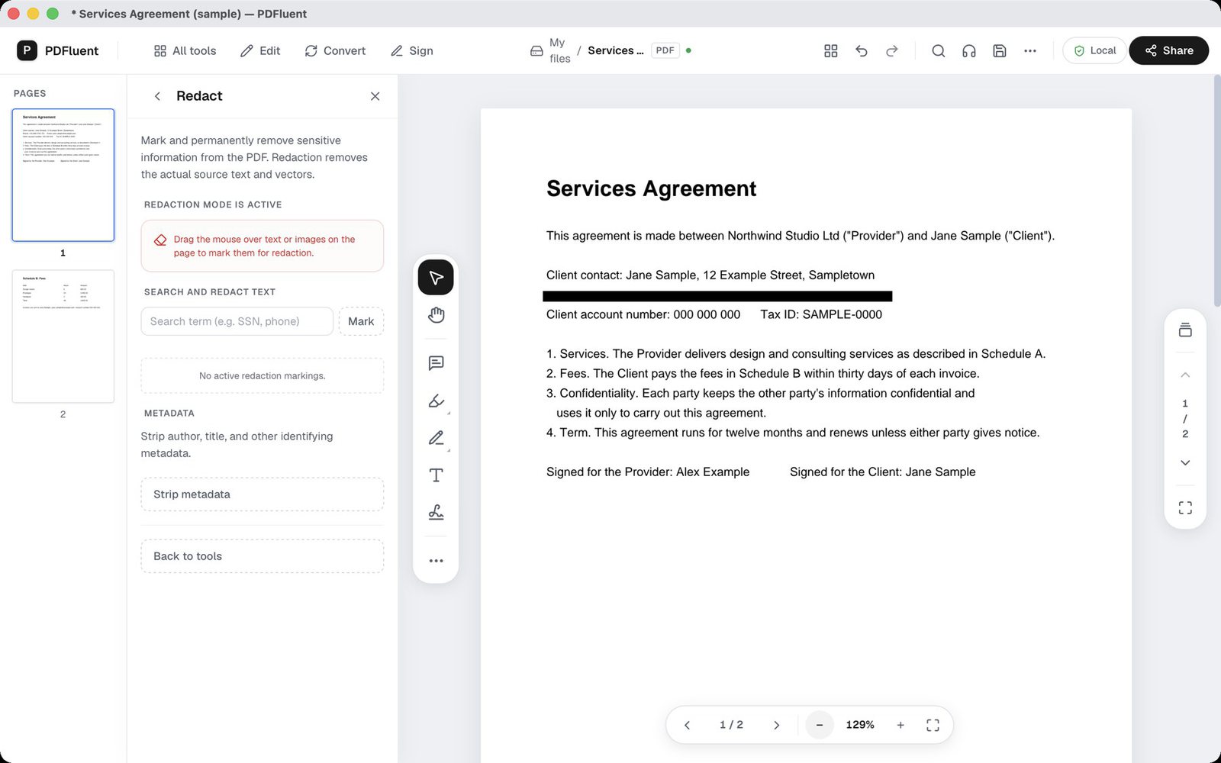Viewport: 1221px width, 763px height.
Task: Click the headphones read-aloud icon
Action: (x=969, y=50)
